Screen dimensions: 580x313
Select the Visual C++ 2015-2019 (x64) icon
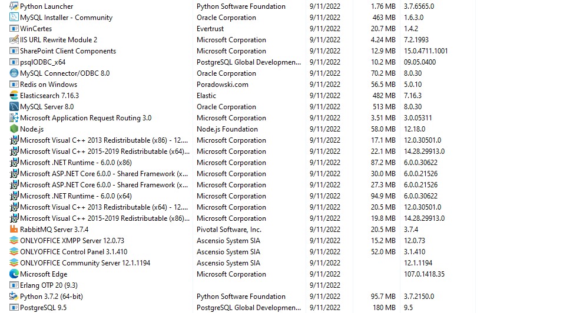click(x=14, y=152)
